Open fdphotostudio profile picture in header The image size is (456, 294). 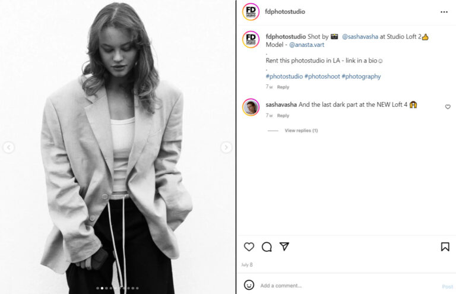pos(251,12)
